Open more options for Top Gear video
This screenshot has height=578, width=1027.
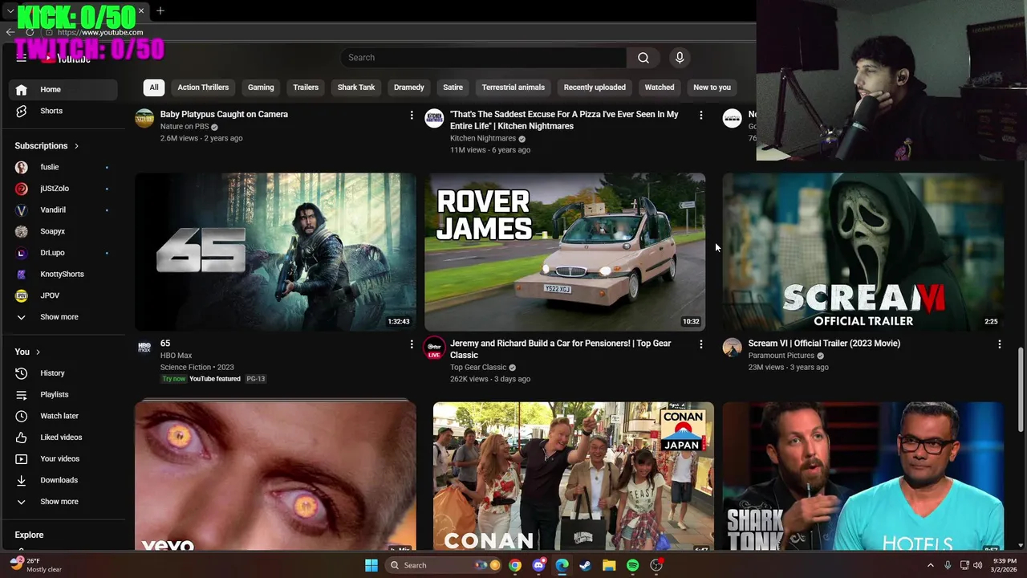700,344
